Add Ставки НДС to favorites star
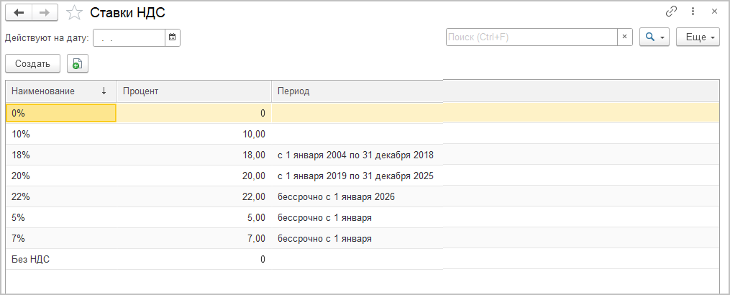This screenshot has width=730, height=295. coord(73,12)
